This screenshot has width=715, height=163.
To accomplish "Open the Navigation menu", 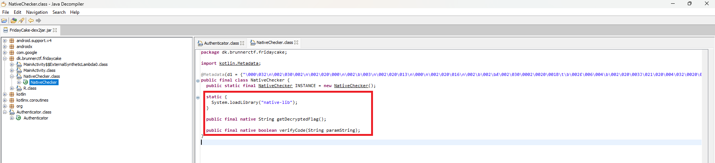I will [x=37, y=12].
